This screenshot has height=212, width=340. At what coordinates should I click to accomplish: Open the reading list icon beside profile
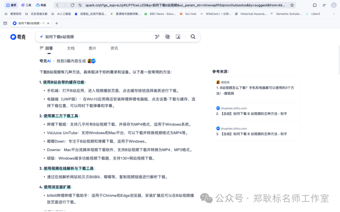click(324, 5)
